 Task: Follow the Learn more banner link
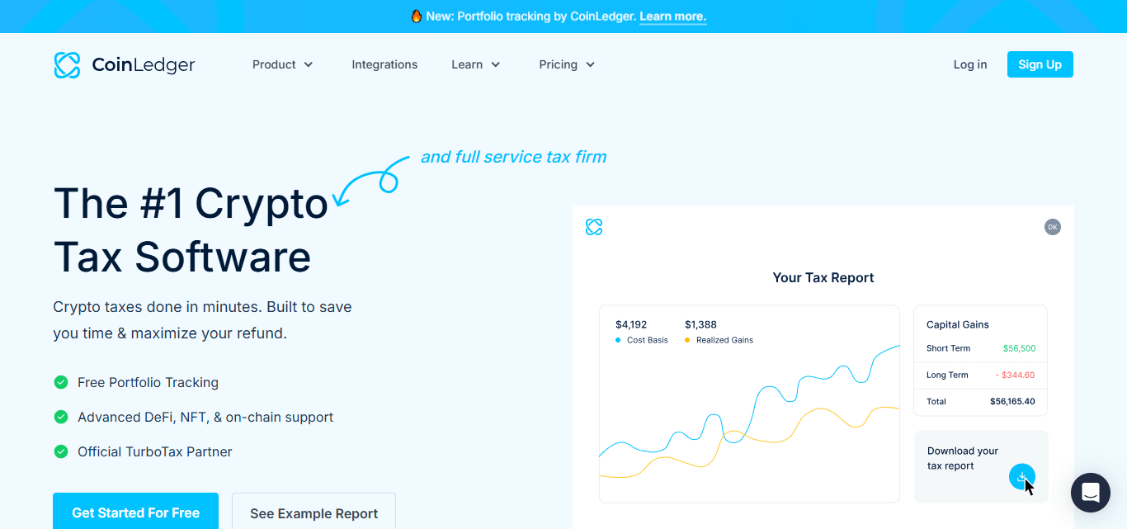coord(673,17)
